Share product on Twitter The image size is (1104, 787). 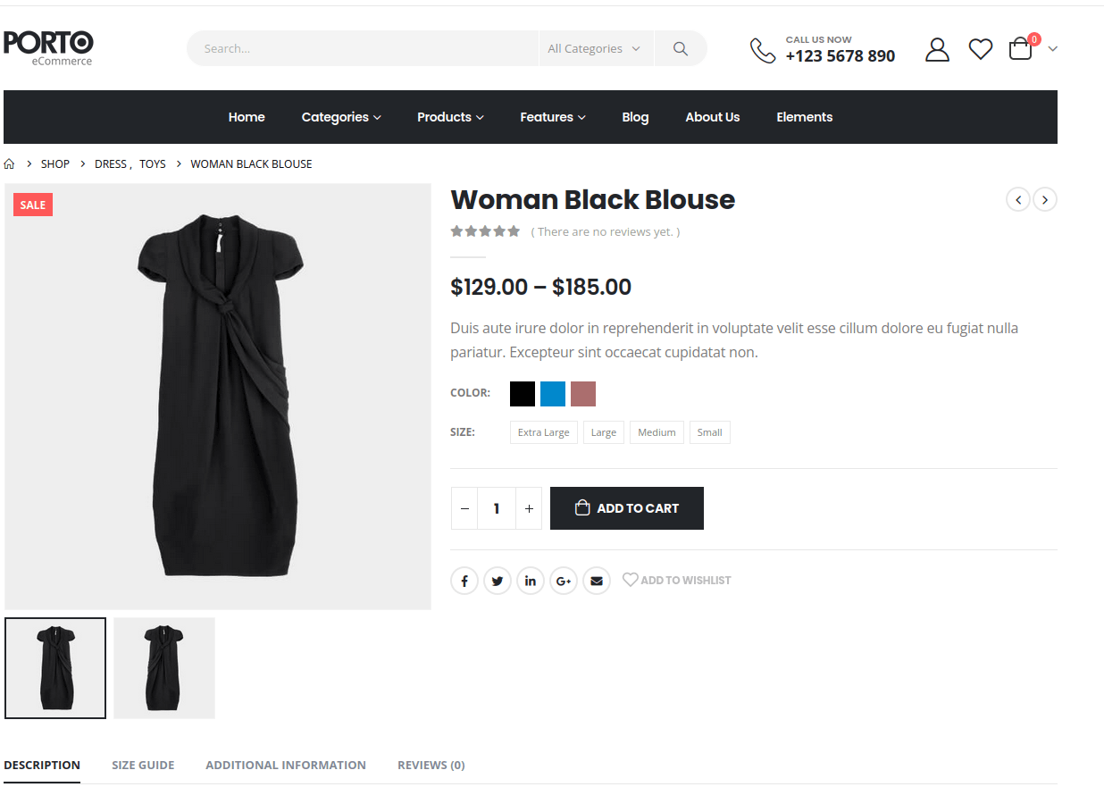(x=498, y=581)
